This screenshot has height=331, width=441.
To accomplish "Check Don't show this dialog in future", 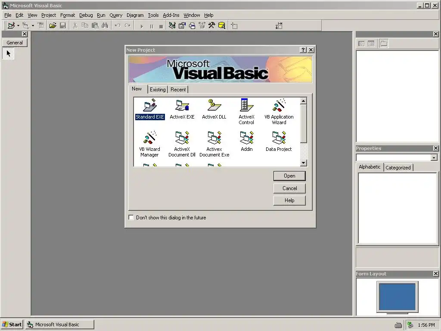I will coord(131,217).
